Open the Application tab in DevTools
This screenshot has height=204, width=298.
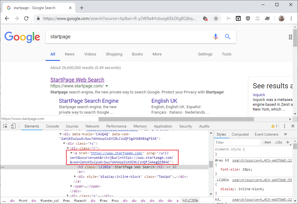click(163, 126)
